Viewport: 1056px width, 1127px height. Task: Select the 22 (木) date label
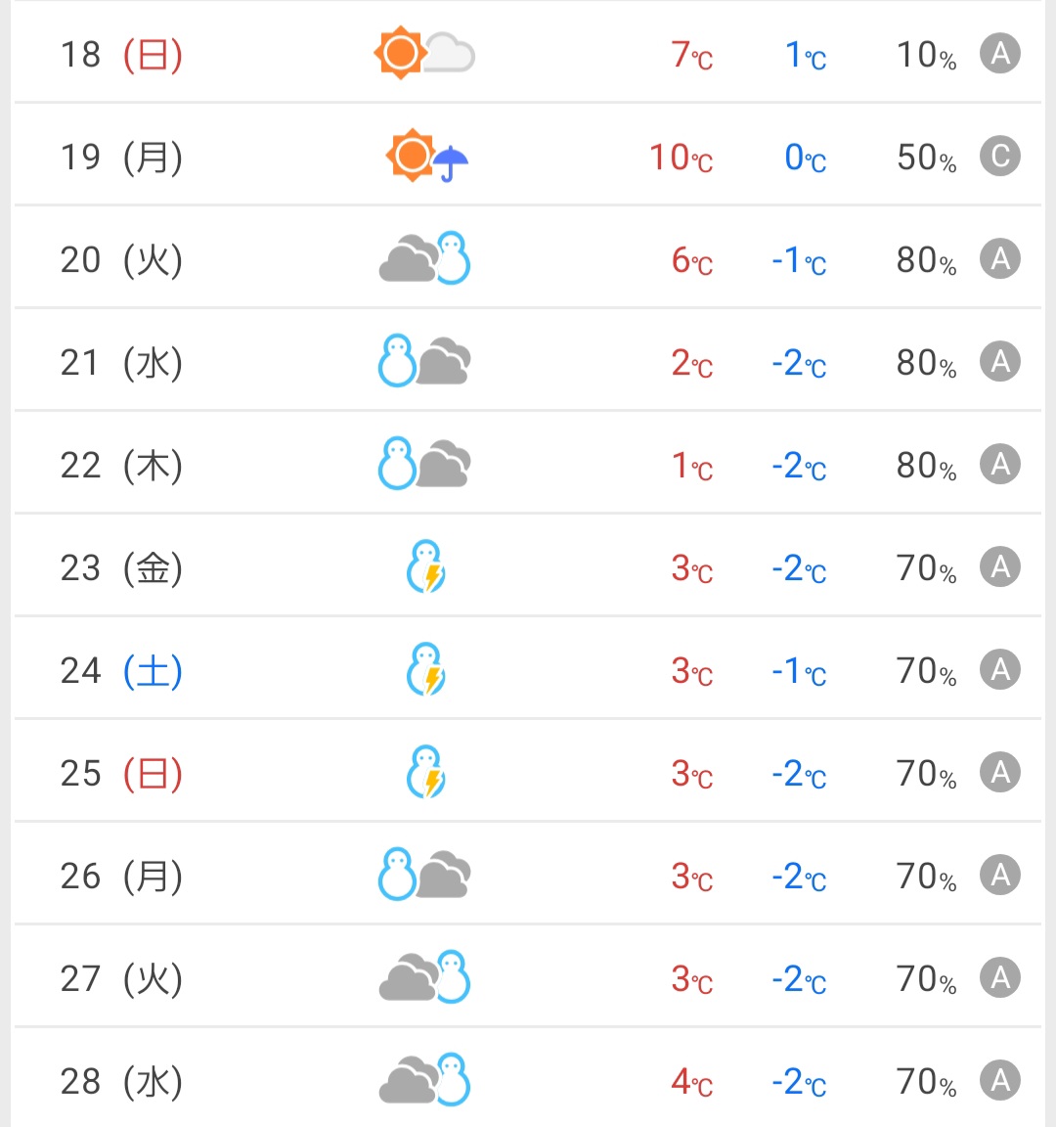click(x=121, y=466)
